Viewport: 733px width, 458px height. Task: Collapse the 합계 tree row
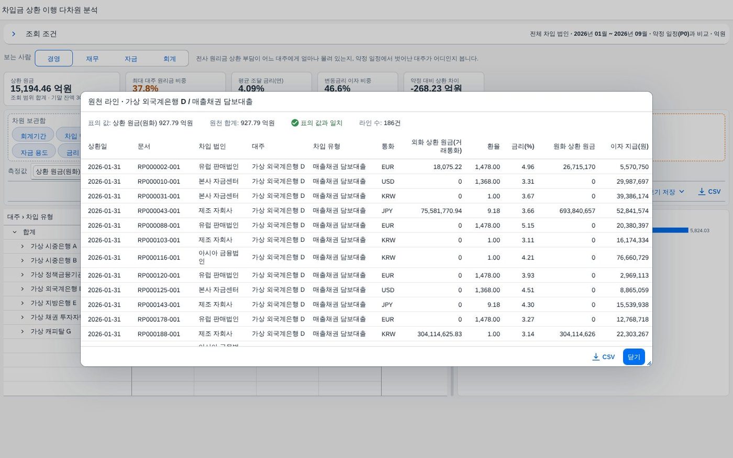click(x=15, y=232)
